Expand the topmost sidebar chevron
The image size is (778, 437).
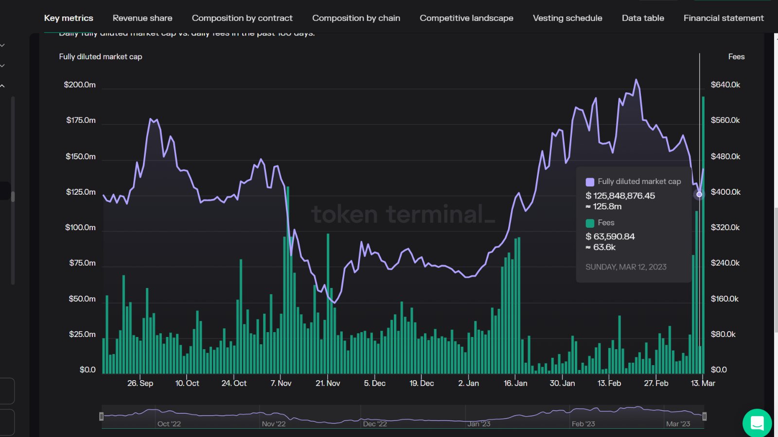(x=3, y=45)
